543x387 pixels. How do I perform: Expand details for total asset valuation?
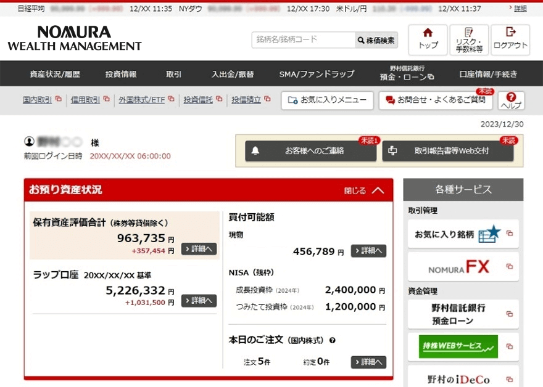tap(199, 249)
